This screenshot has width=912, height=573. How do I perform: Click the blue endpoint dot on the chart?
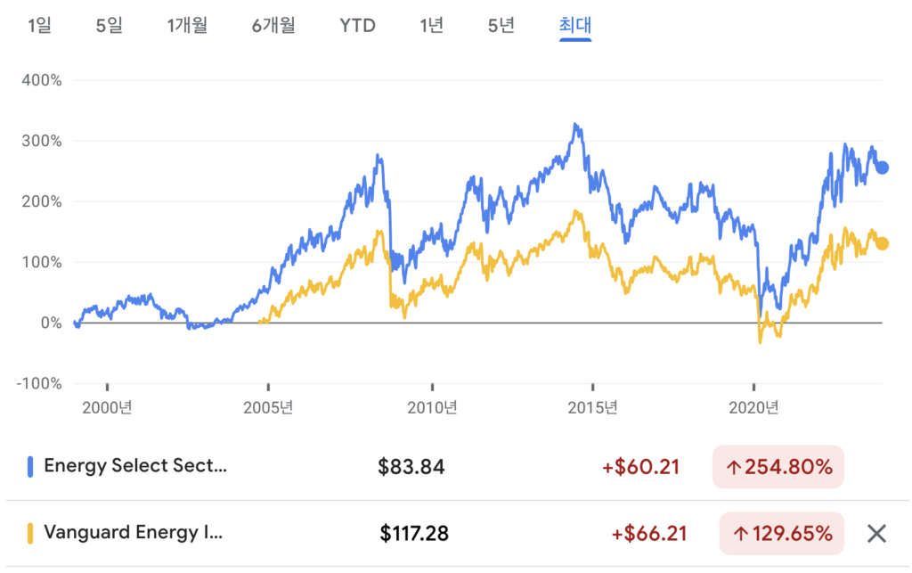882,168
